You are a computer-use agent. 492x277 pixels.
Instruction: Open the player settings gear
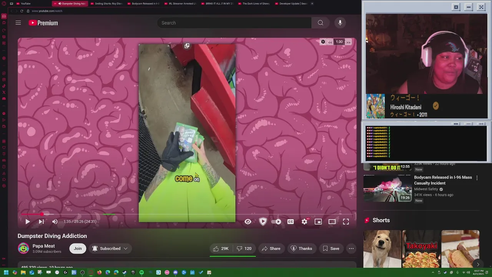(x=304, y=222)
